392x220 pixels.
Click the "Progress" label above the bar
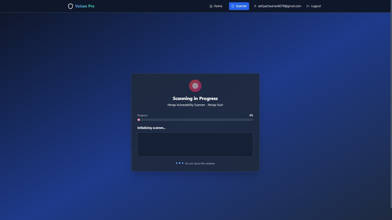142,115
